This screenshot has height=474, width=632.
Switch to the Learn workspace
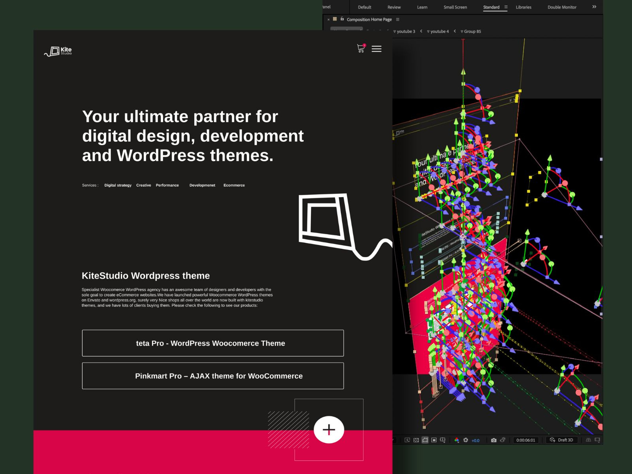[x=422, y=7]
